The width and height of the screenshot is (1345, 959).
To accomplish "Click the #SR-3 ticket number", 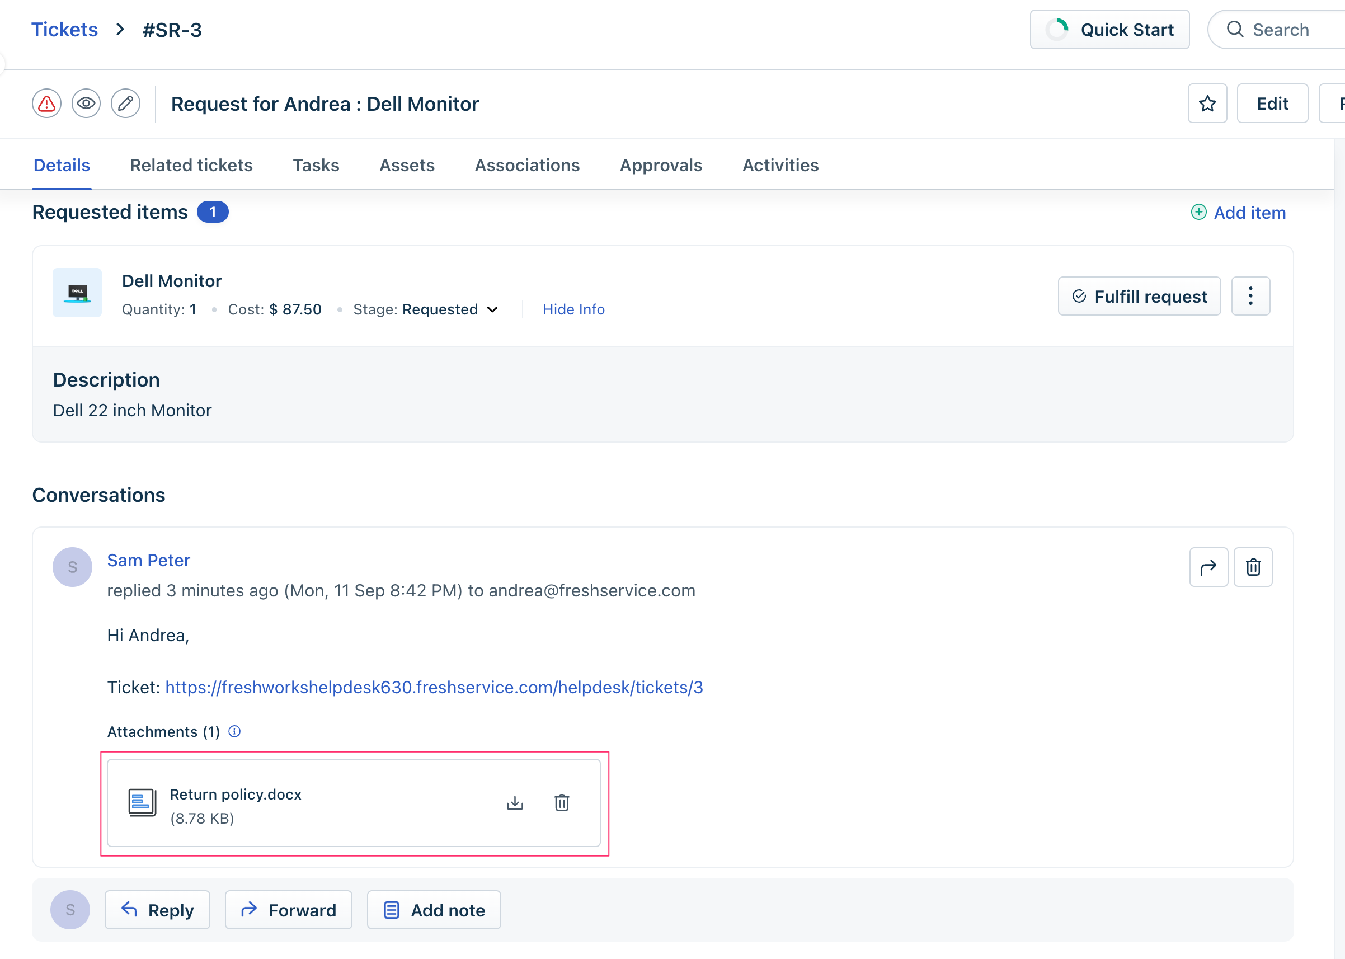I will (x=172, y=30).
